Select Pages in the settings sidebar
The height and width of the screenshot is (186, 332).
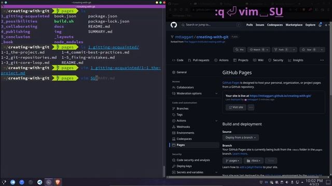click(194, 145)
